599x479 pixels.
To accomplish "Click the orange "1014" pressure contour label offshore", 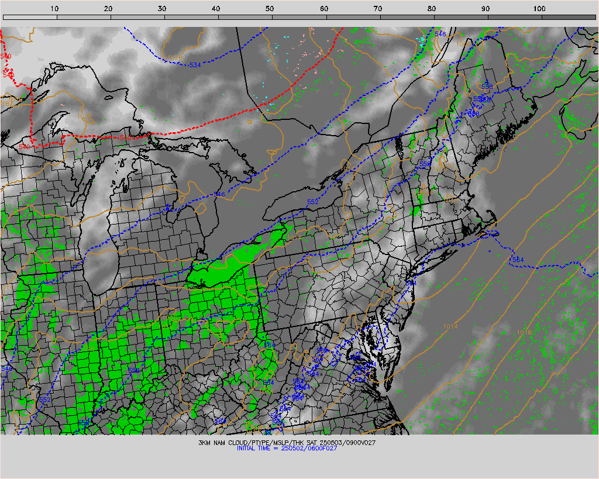I will (x=450, y=326).
